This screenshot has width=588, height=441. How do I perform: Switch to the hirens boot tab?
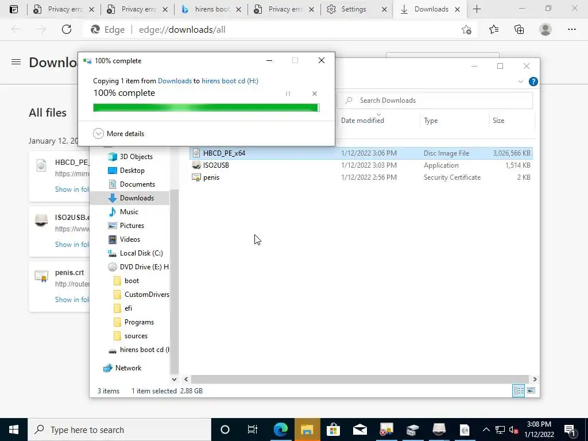click(212, 9)
